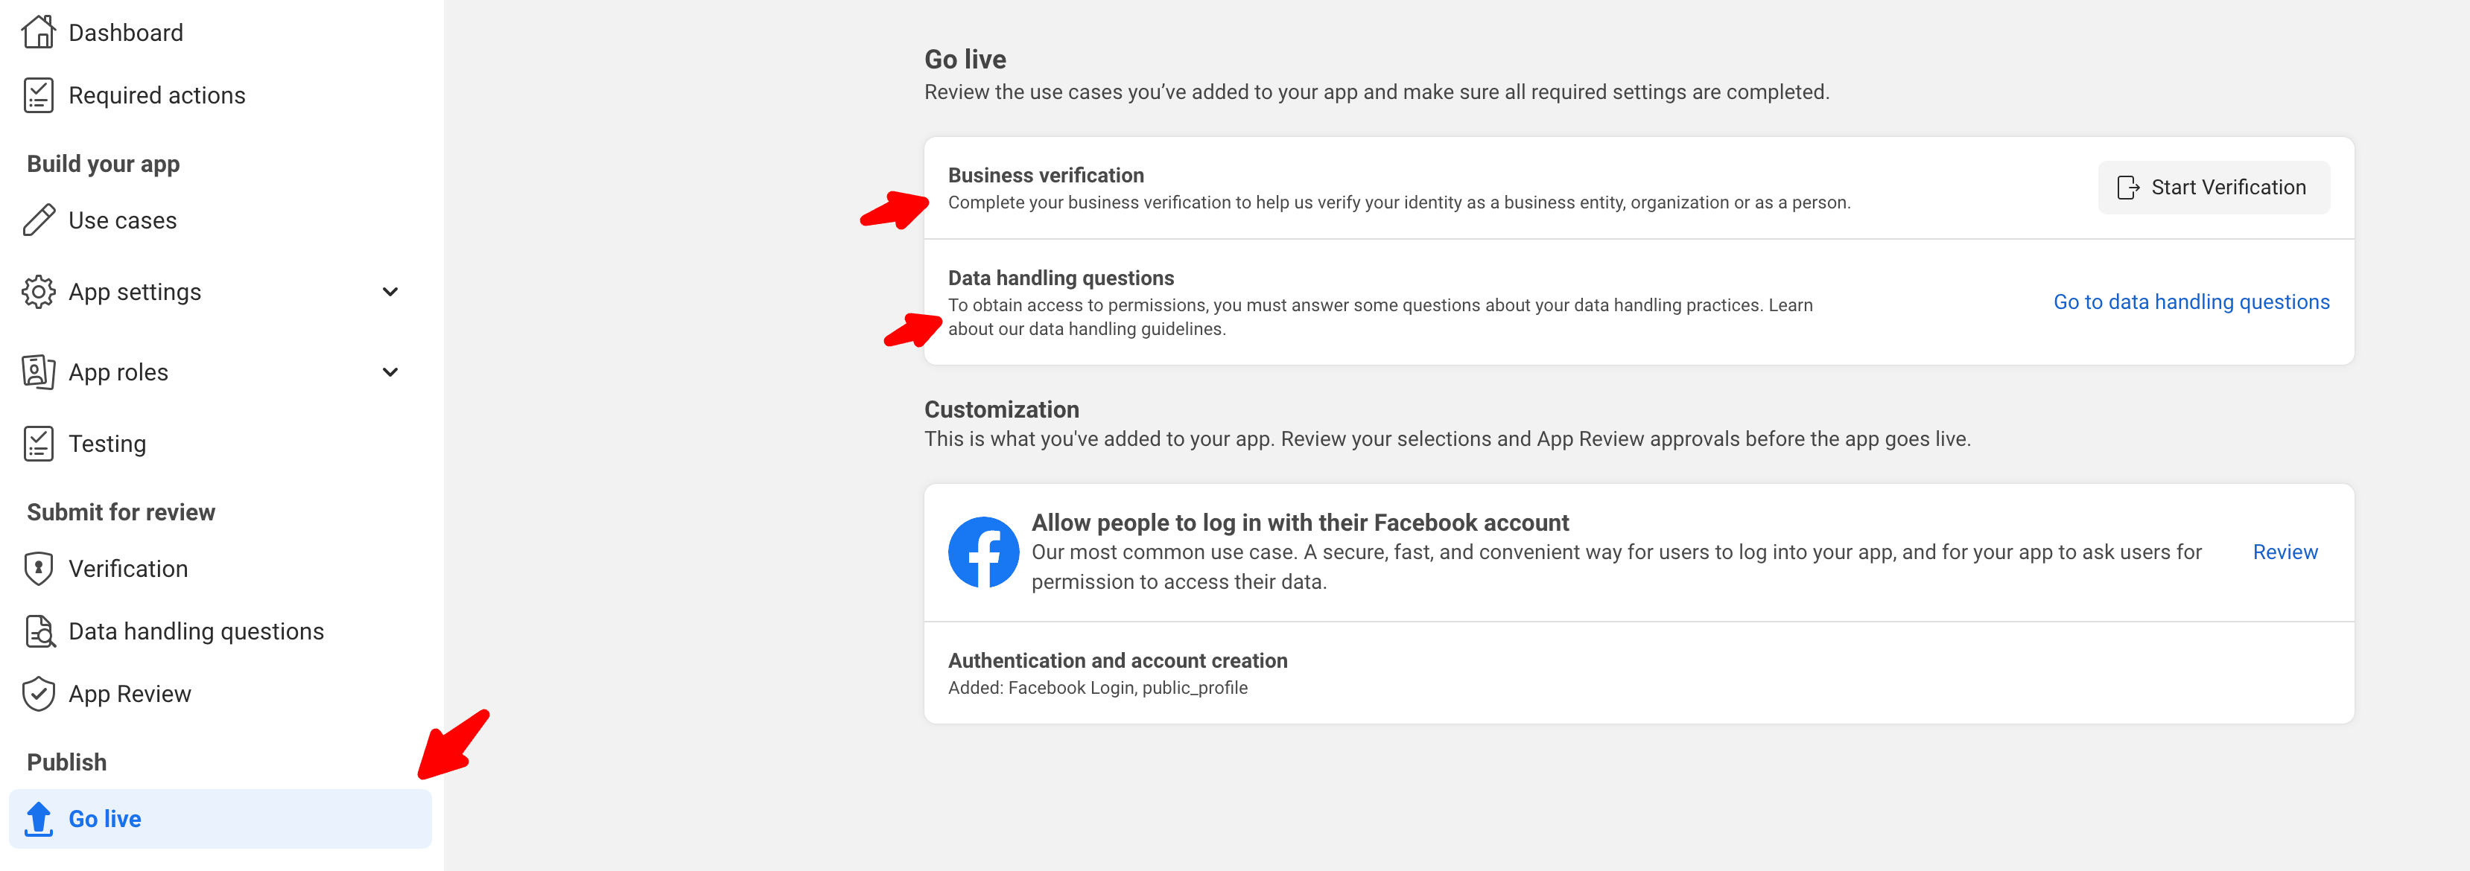Click the Data handling questions document icon
The height and width of the screenshot is (871, 2470).
click(x=38, y=631)
